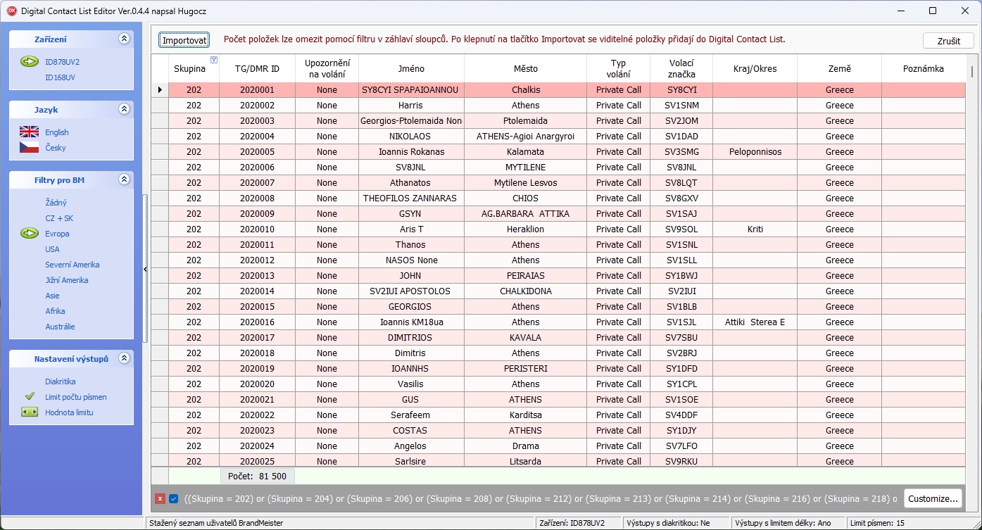
Task: Remove the filter with the red X icon
Action: pyautogui.click(x=160, y=498)
